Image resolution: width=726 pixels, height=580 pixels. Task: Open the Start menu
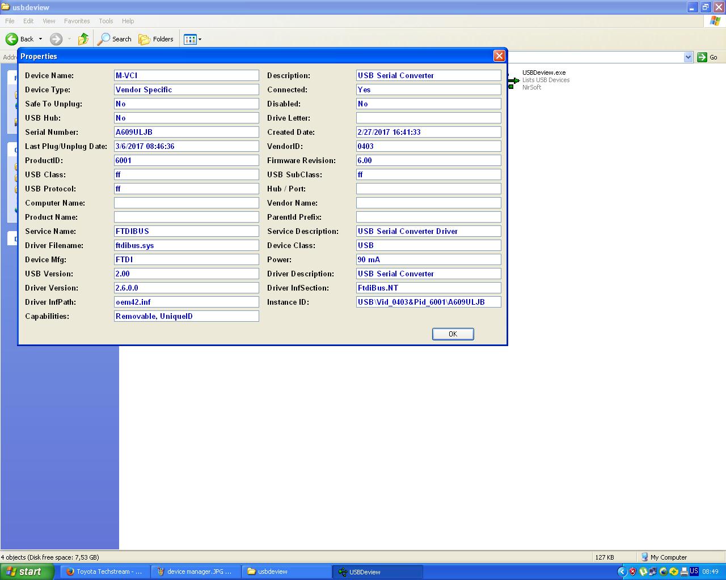click(27, 572)
